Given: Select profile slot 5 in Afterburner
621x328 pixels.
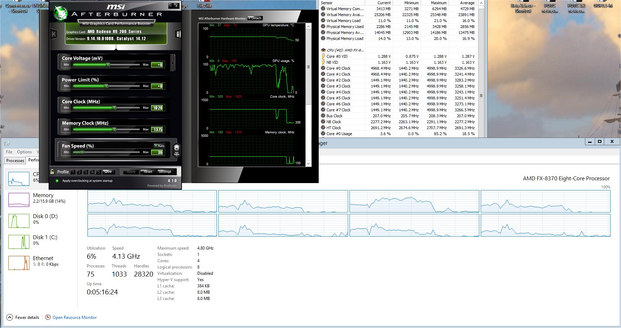Looking at the screenshot, I should click(99, 172).
